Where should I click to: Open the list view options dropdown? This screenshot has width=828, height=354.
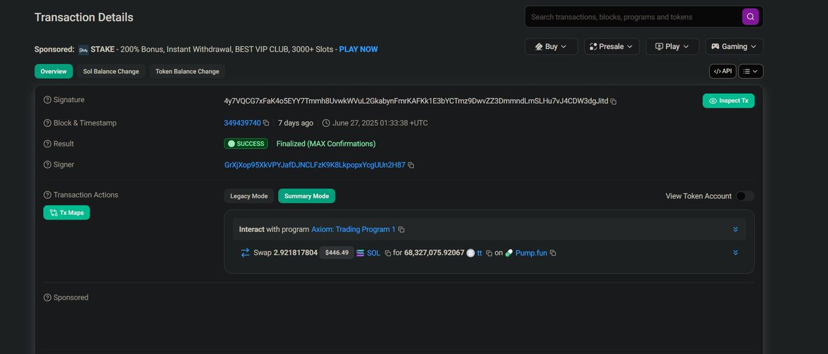tap(751, 71)
